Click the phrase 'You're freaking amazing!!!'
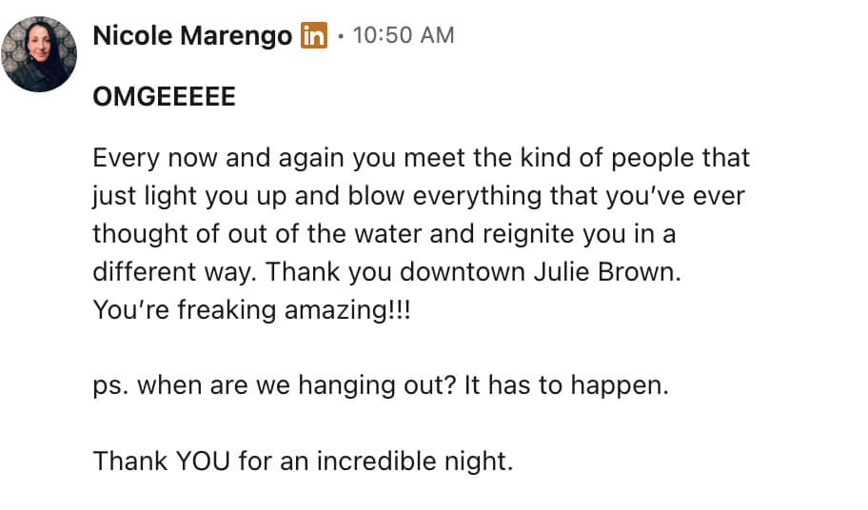This screenshot has width=868, height=510. click(251, 310)
